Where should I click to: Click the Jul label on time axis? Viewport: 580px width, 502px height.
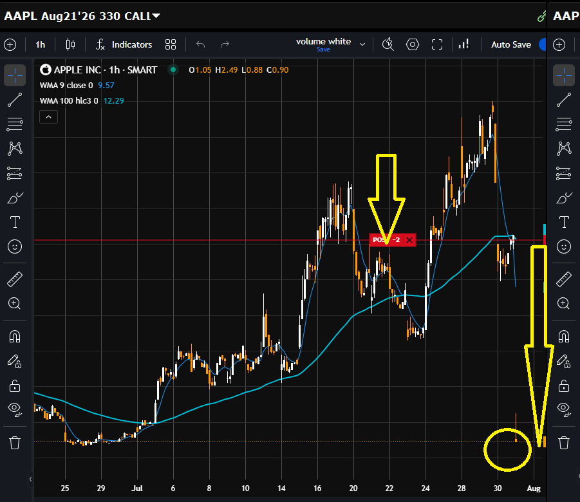(x=137, y=488)
